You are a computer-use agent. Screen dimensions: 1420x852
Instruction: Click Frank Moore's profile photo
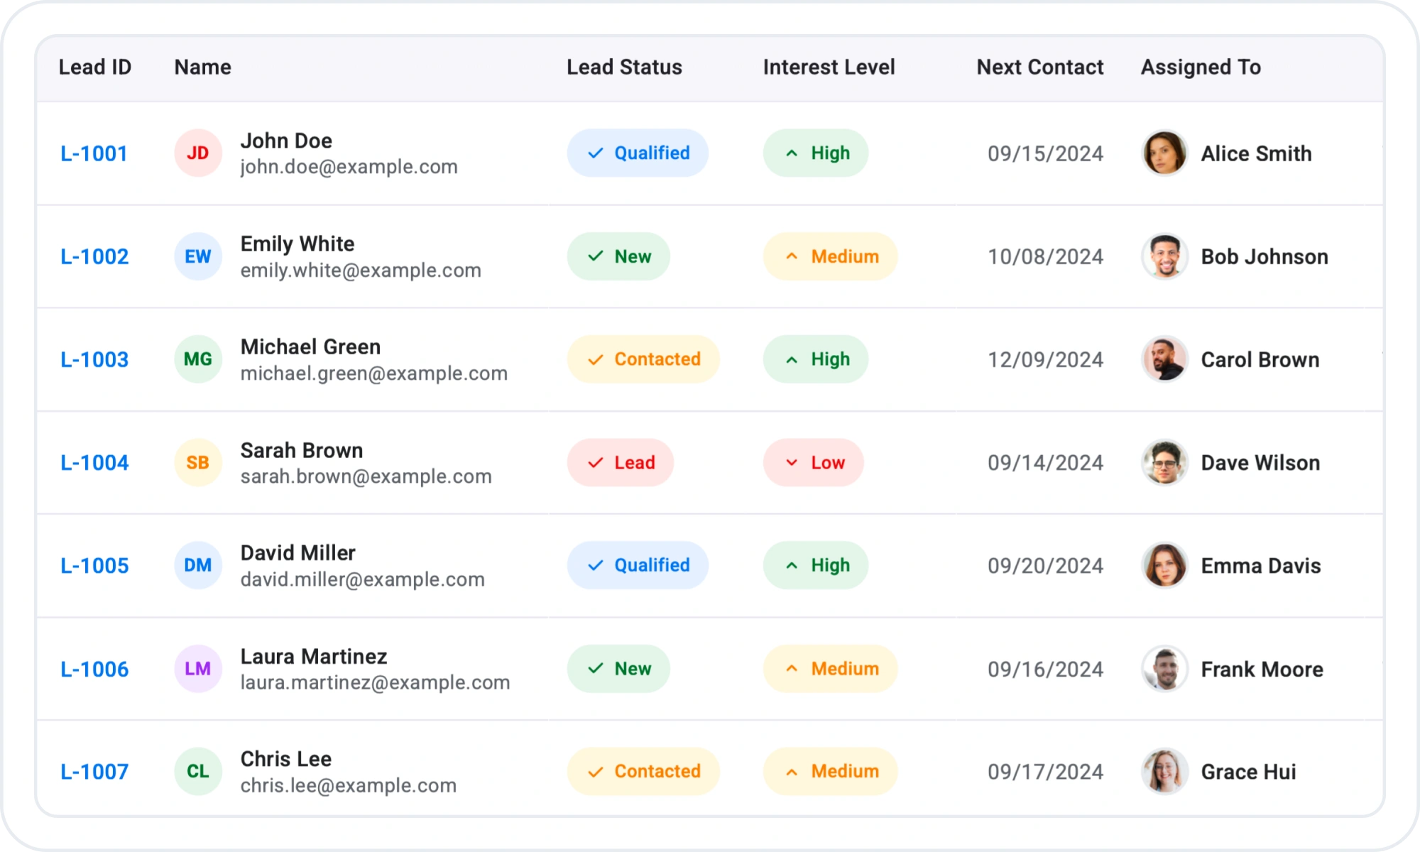tap(1164, 669)
